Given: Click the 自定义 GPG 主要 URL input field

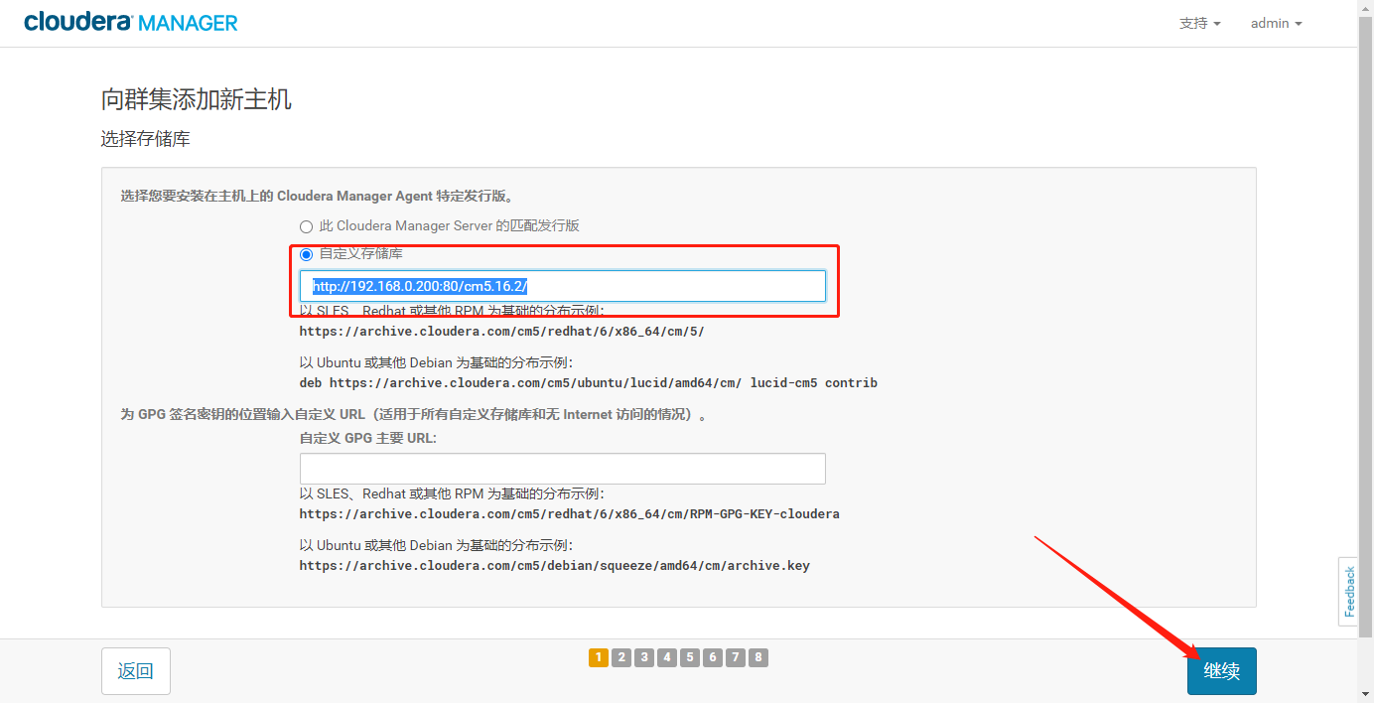Looking at the screenshot, I should (563, 469).
